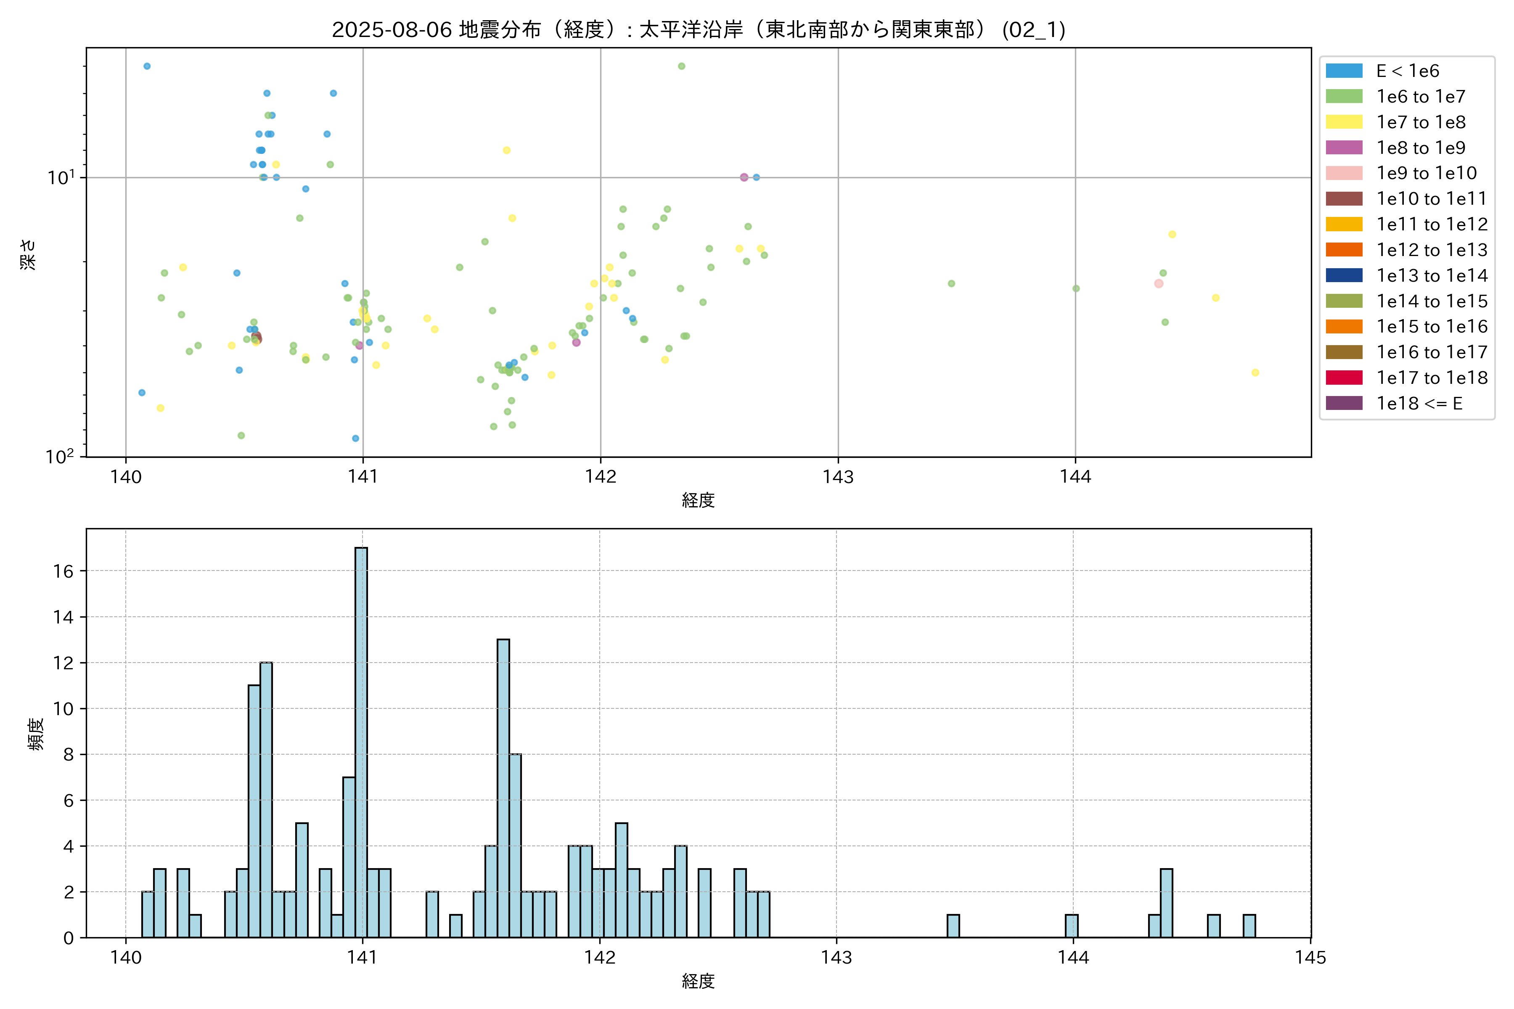Viewport: 1514px width, 1009px height.
Task: Click the histogram bar with frequency 12
Action: pos(266,798)
